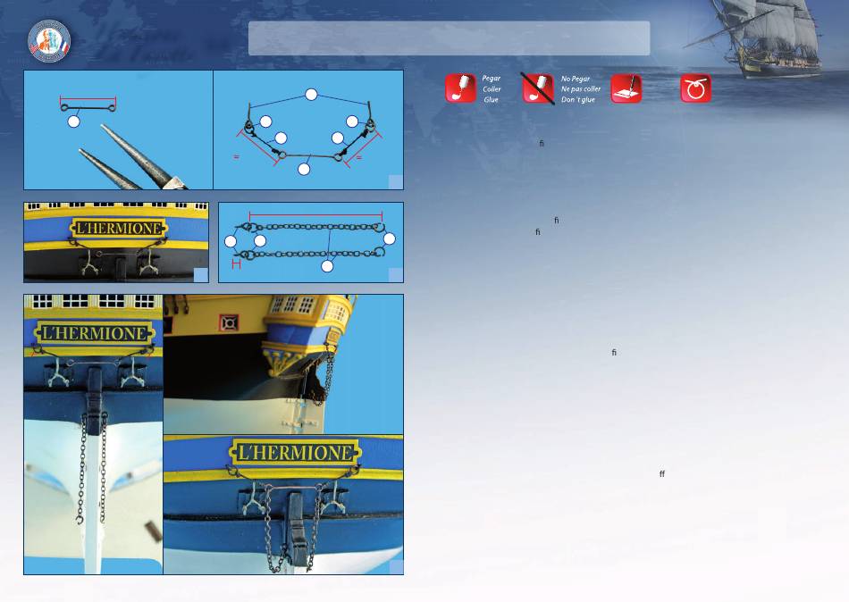This screenshot has width=849, height=602.
Task: Click the callout circle below the two chains
Action: [327, 266]
